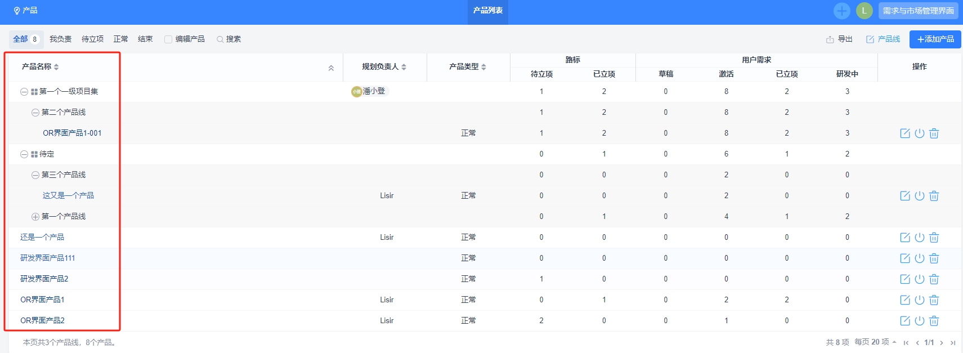The height and width of the screenshot is (353, 963).
Task: Delete the OR界面产品1 product
Action: coord(934,300)
